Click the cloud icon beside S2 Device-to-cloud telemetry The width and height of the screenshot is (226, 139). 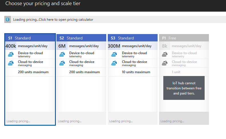point(62,54)
